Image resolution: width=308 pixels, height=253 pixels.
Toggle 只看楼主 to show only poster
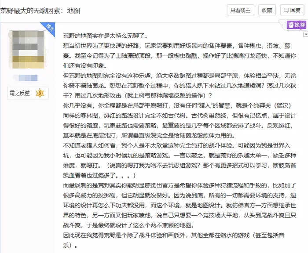[240, 10]
